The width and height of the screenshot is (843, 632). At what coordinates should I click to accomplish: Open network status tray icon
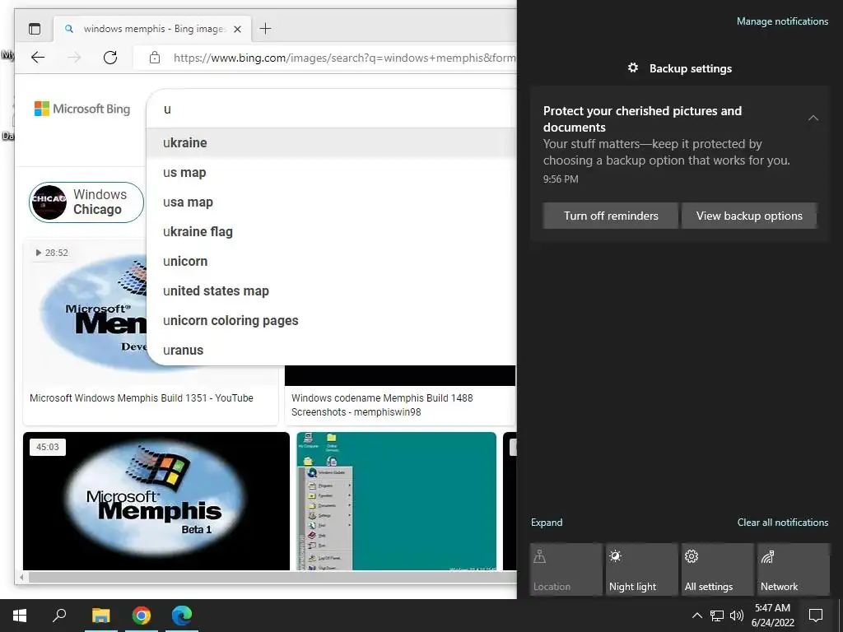click(x=717, y=616)
